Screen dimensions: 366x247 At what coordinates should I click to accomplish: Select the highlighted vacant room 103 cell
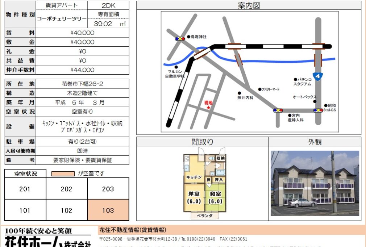[108, 210]
